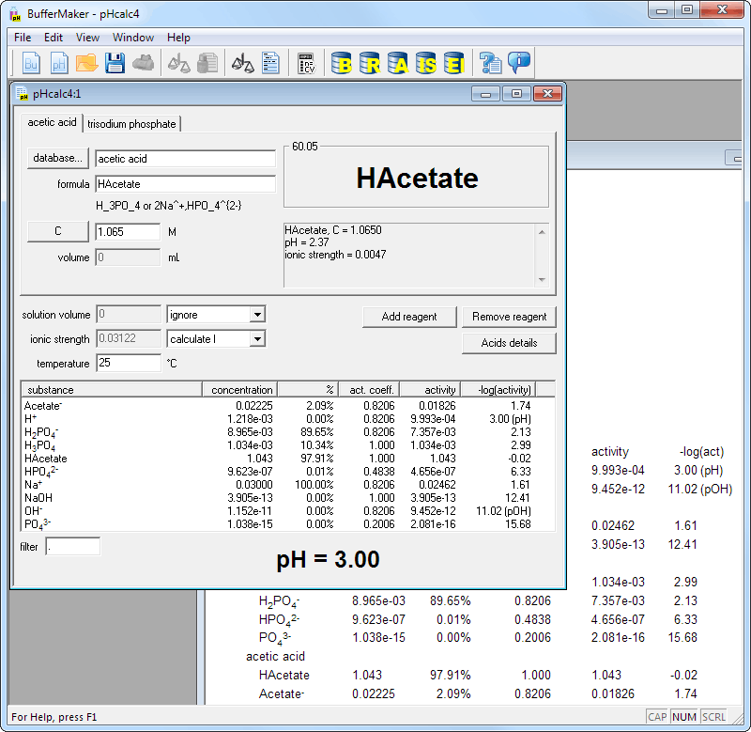Click the reagent name field 'acetic acid'
This screenshot has height=732, width=751.
185,159
